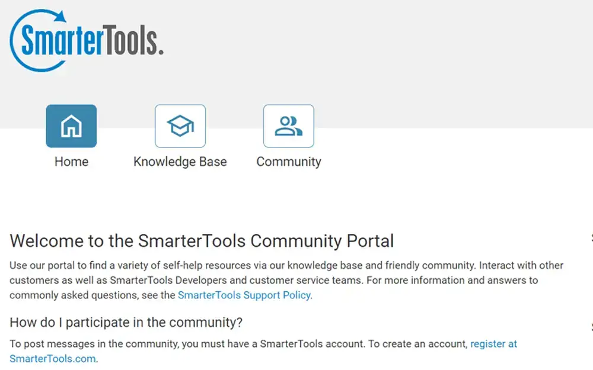
Task: Click the Welcome to the SmarterTools Community Portal heading
Action: [x=202, y=241]
